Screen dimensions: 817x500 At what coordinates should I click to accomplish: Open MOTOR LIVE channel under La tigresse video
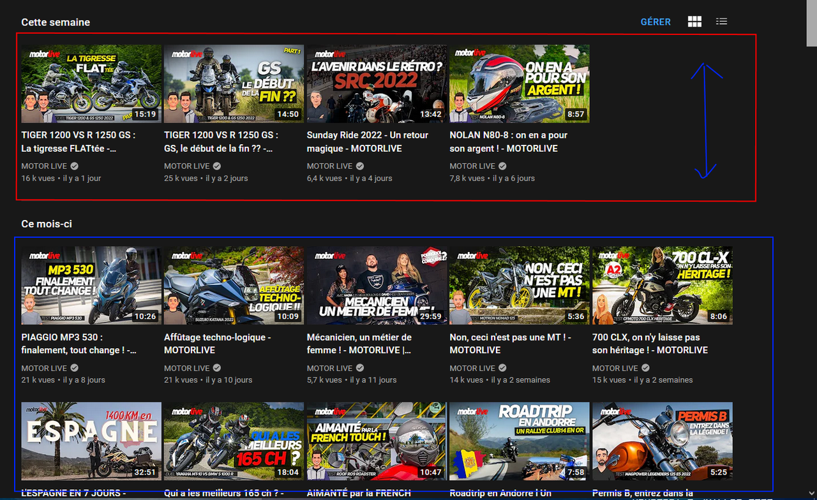click(44, 166)
